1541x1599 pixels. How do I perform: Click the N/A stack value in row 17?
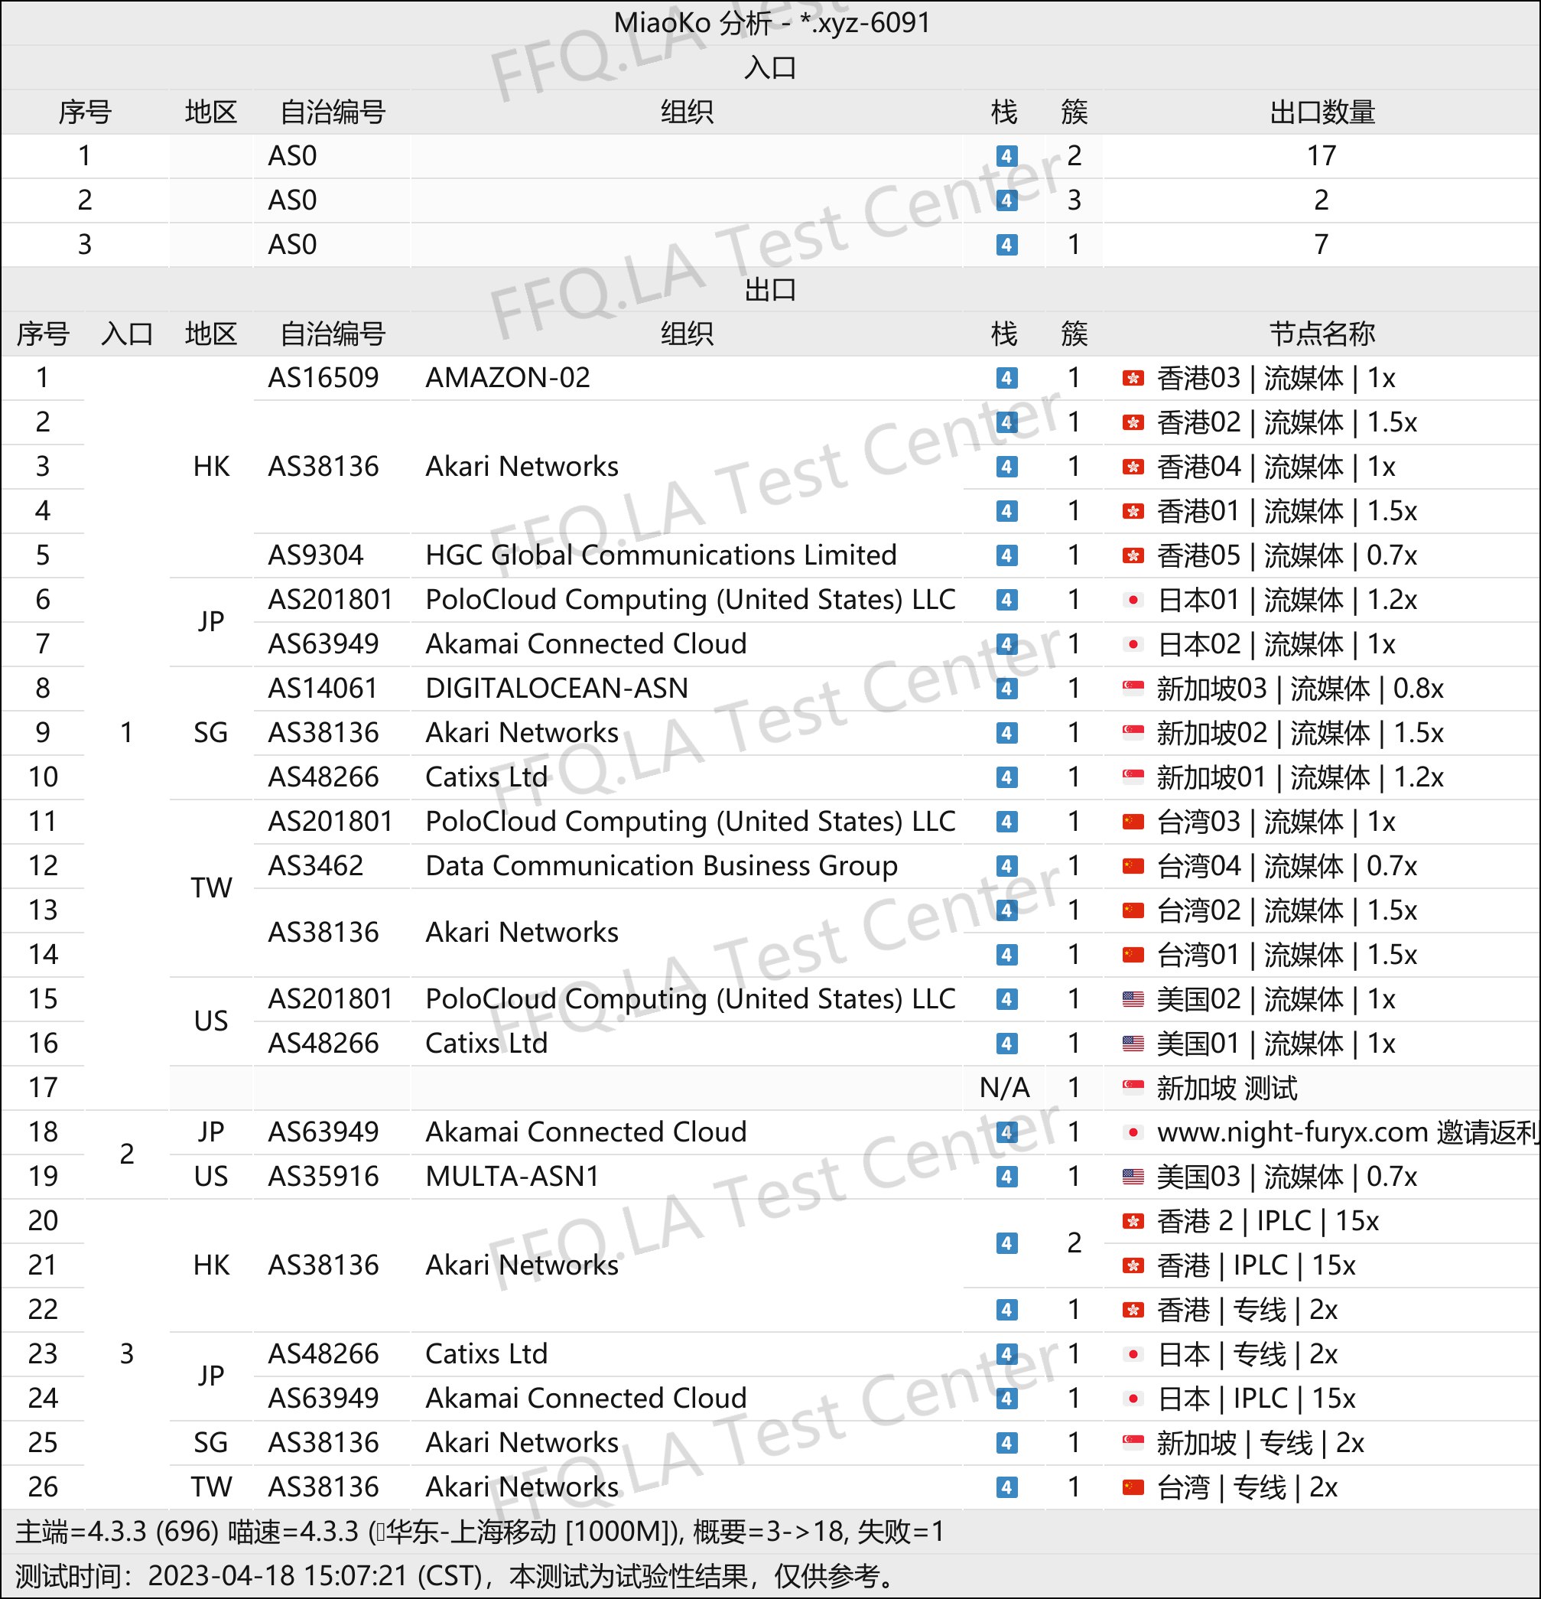point(1004,1087)
